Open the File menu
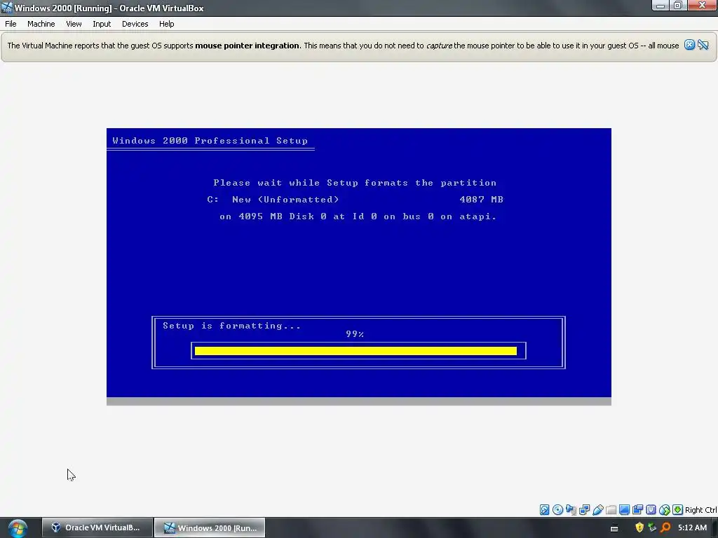The height and width of the screenshot is (538, 718). coord(11,24)
